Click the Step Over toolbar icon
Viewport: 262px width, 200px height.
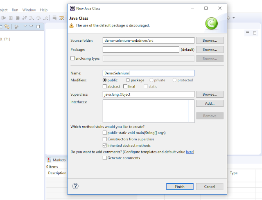tap(38, 18)
